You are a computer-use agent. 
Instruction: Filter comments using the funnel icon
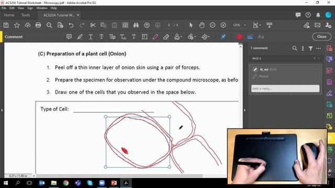(x=310, y=49)
